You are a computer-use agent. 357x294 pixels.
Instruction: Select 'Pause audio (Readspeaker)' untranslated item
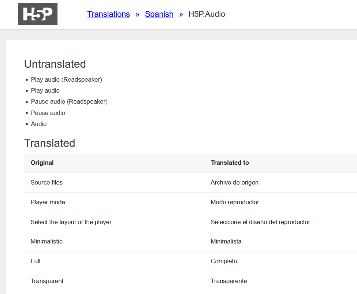69,101
